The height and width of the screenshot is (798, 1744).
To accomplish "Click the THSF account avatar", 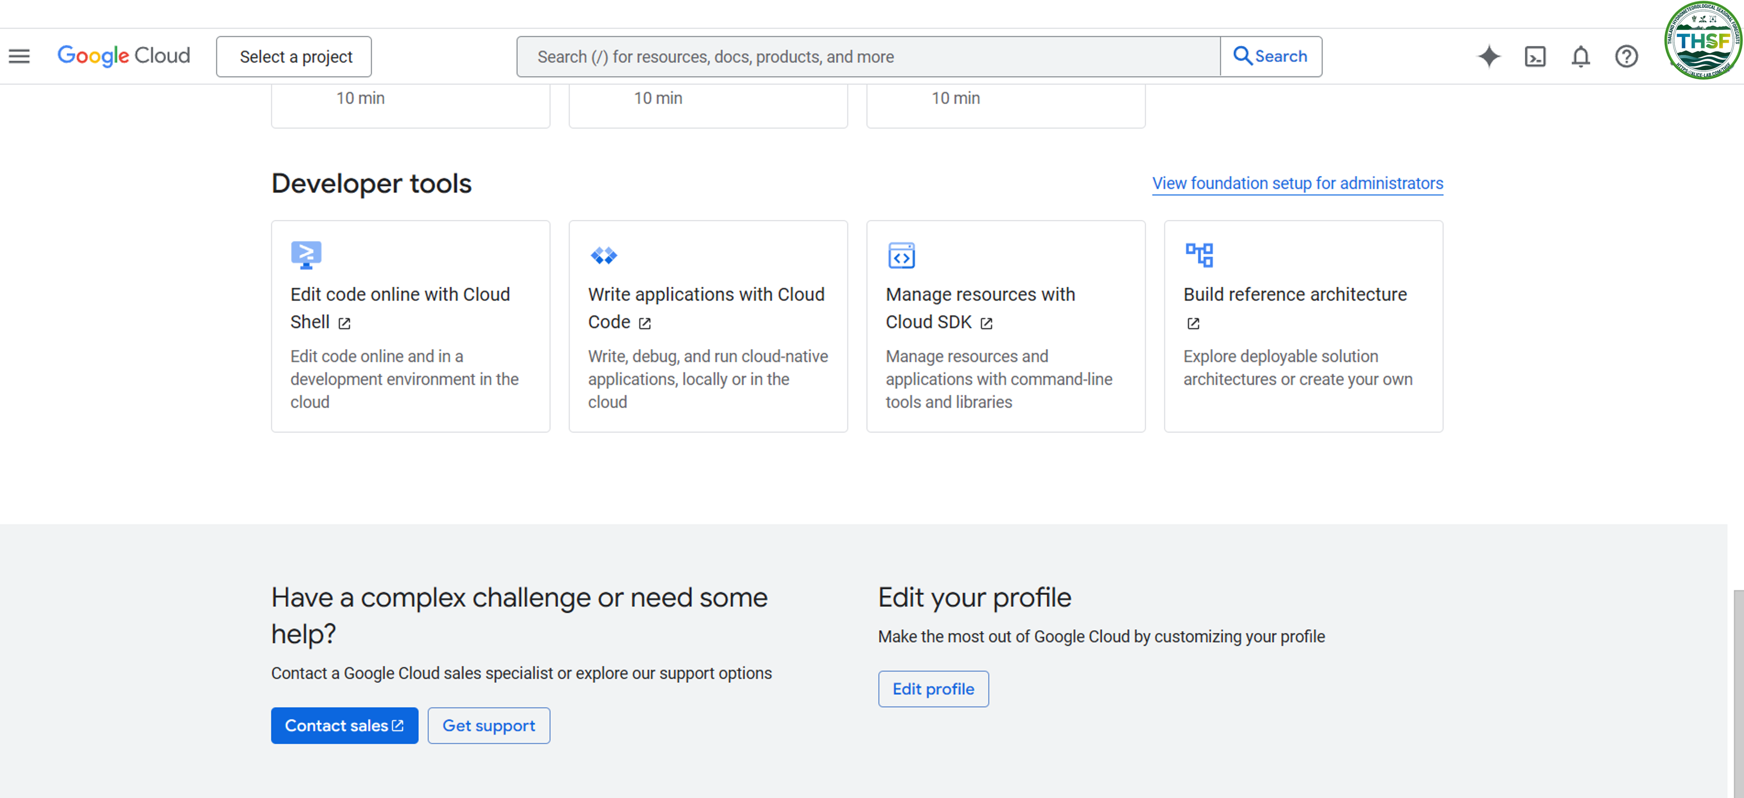I will [1702, 40].
